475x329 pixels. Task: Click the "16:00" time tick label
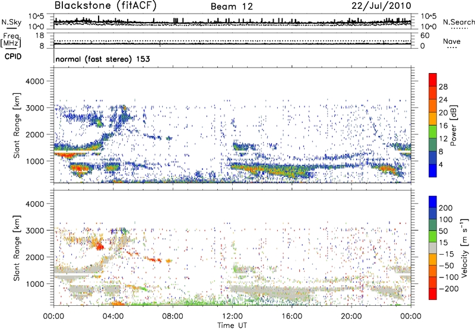tap(292, 317)
